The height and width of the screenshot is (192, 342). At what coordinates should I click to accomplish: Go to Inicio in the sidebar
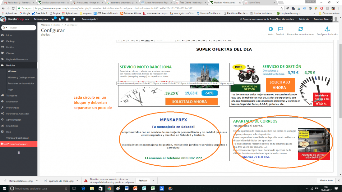9,35
